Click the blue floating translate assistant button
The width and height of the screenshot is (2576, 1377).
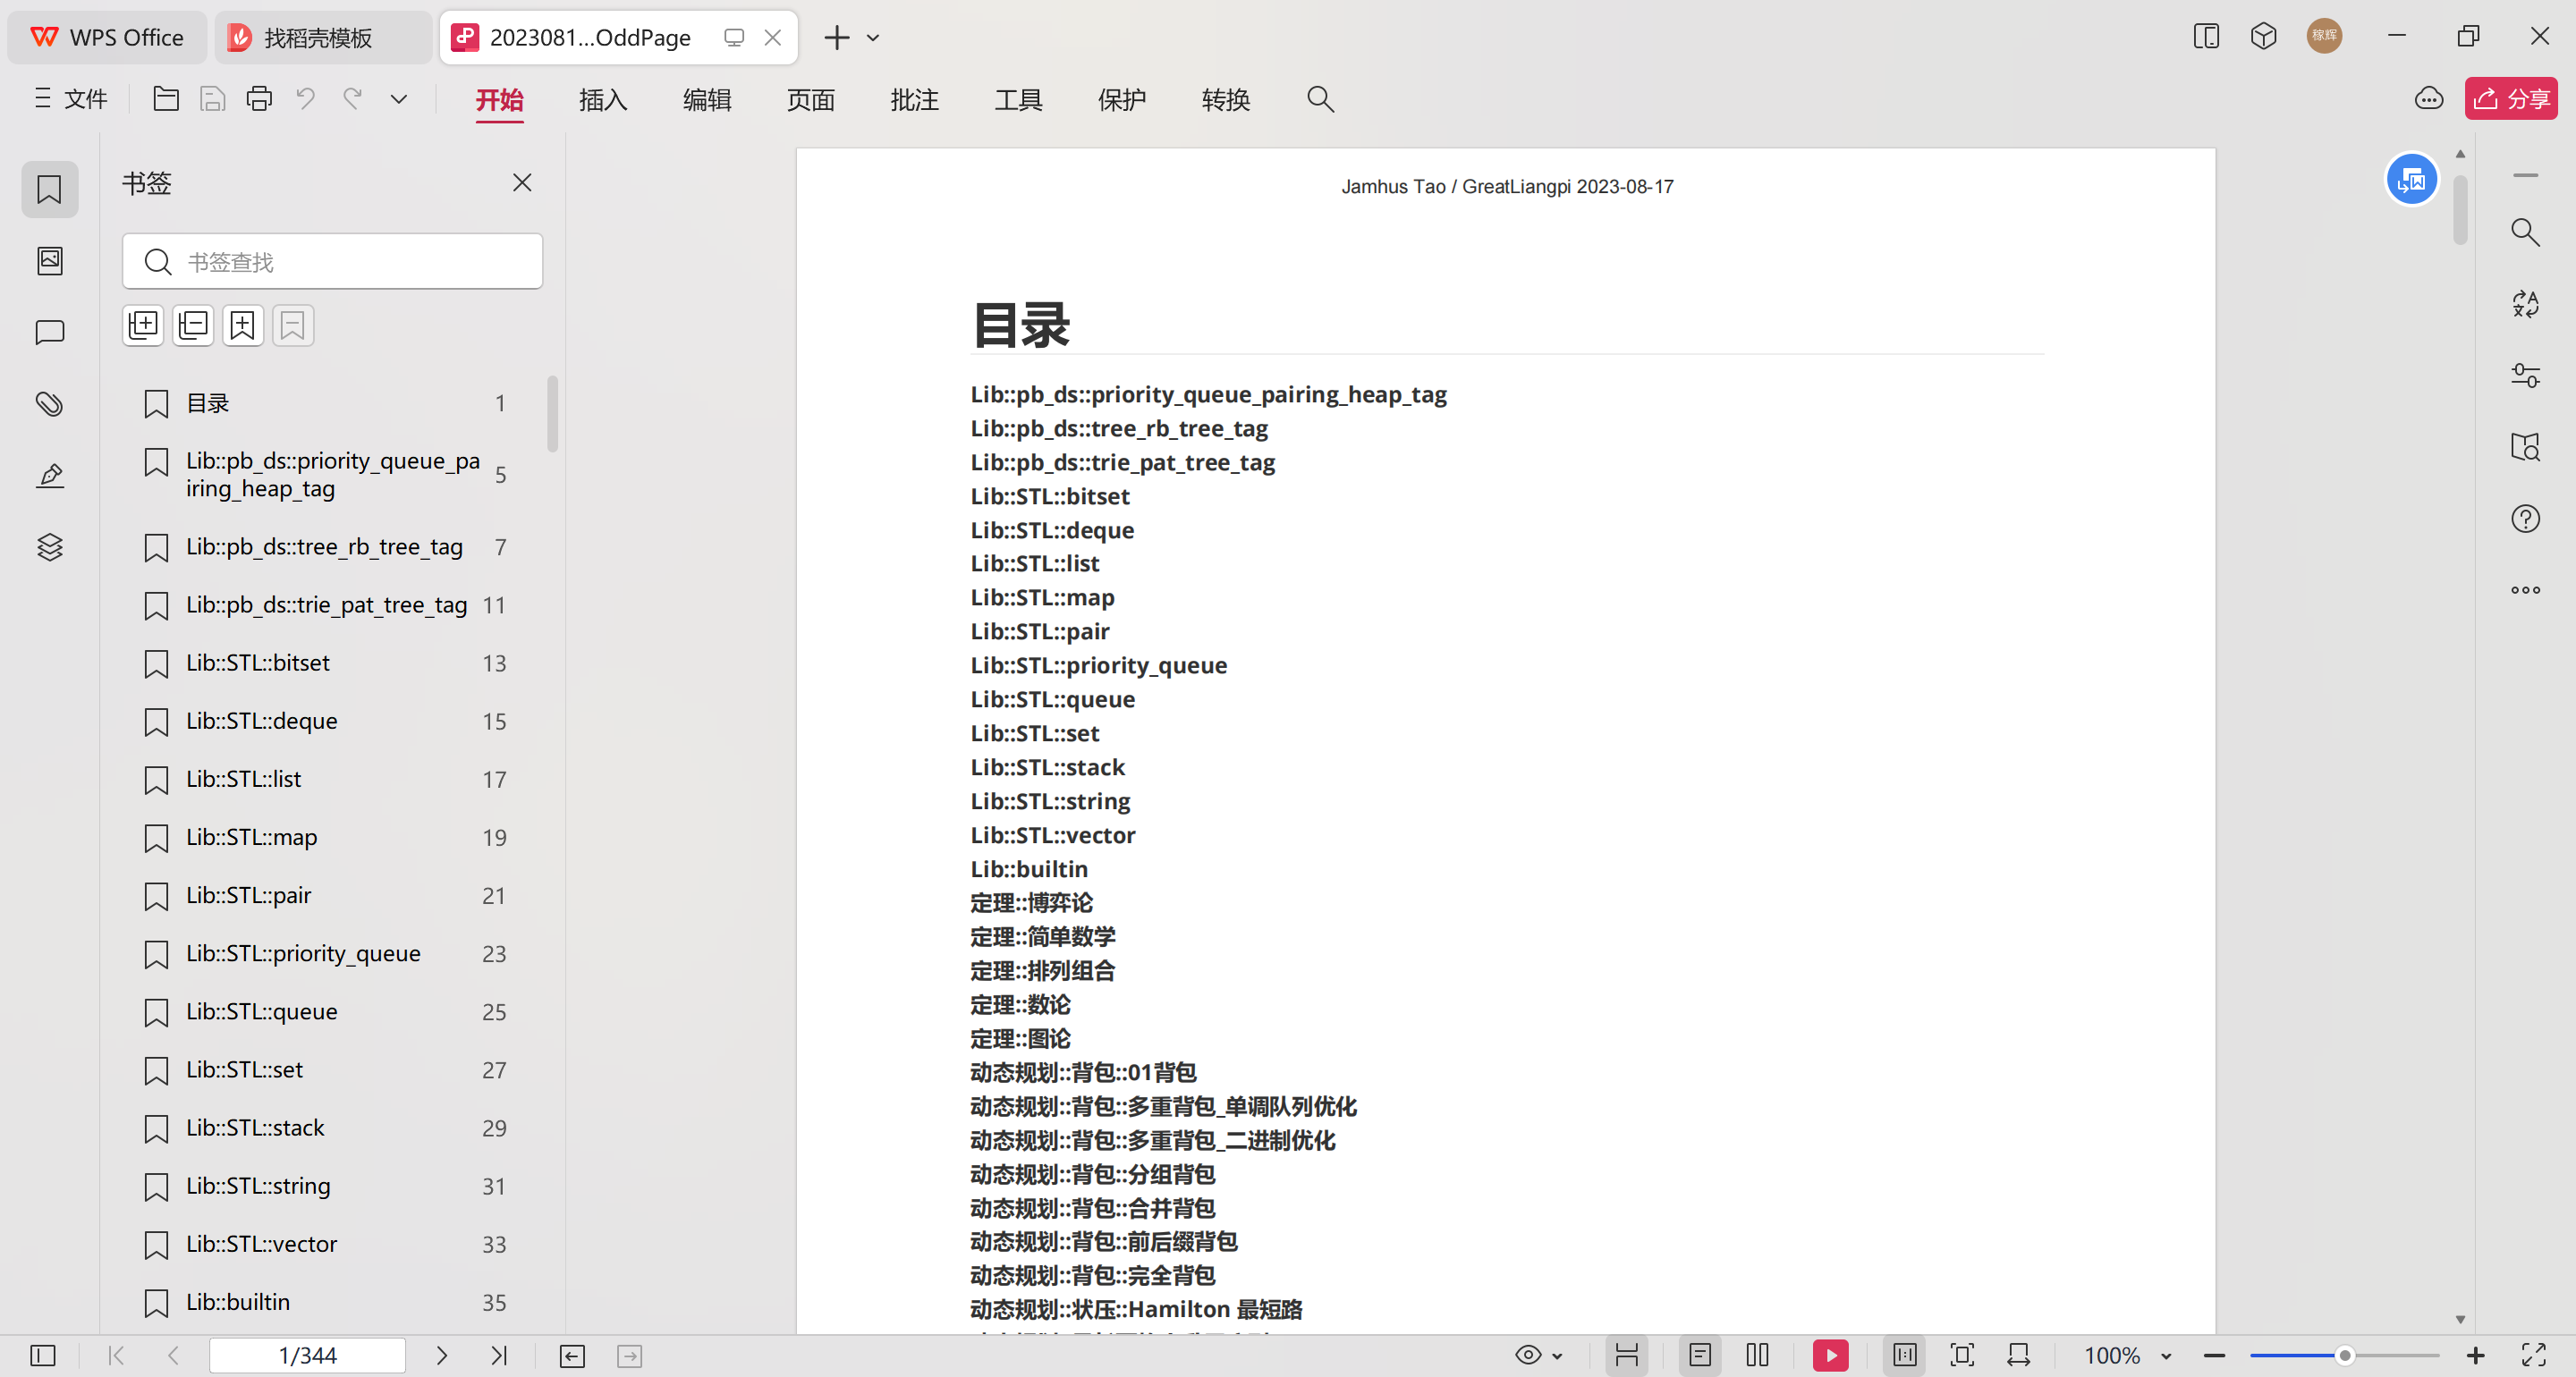pyautogui.click(x=2411, y=180)
